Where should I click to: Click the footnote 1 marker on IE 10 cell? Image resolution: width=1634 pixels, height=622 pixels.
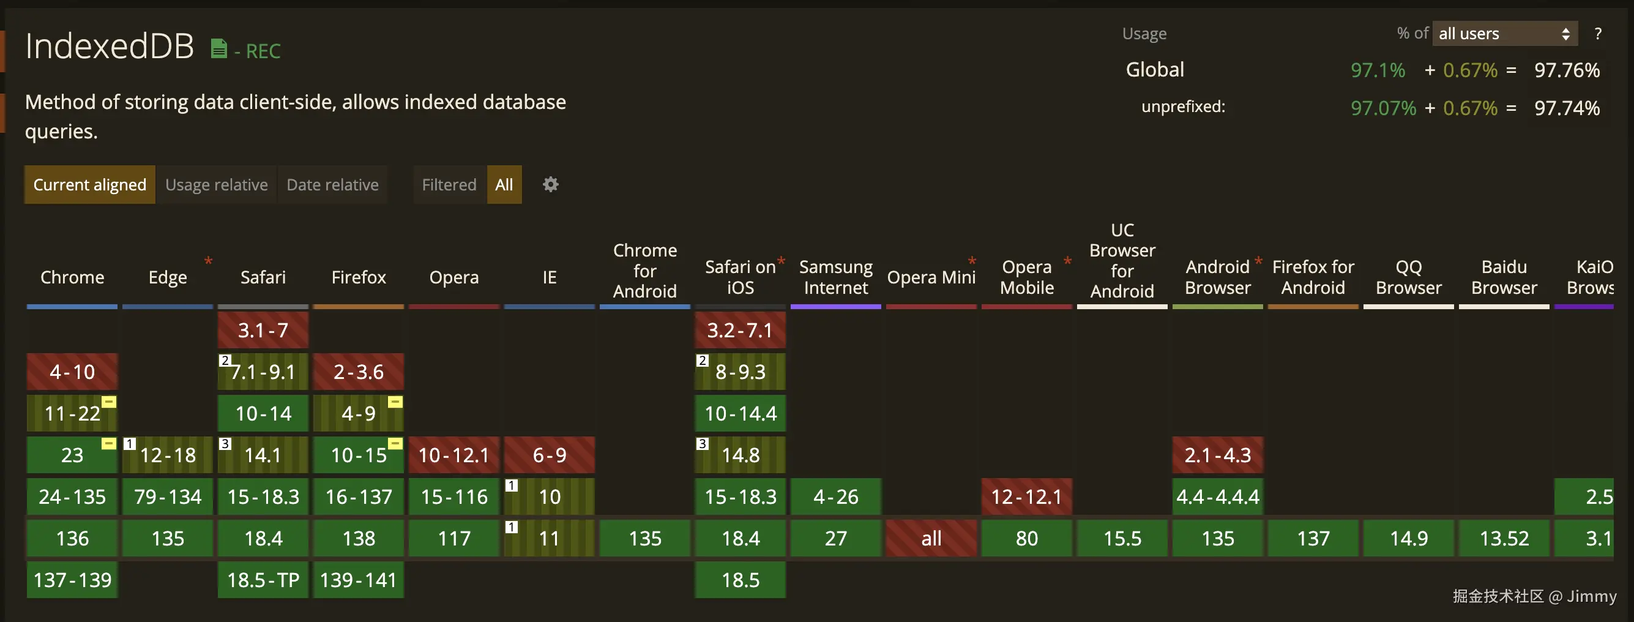(510, 484)
